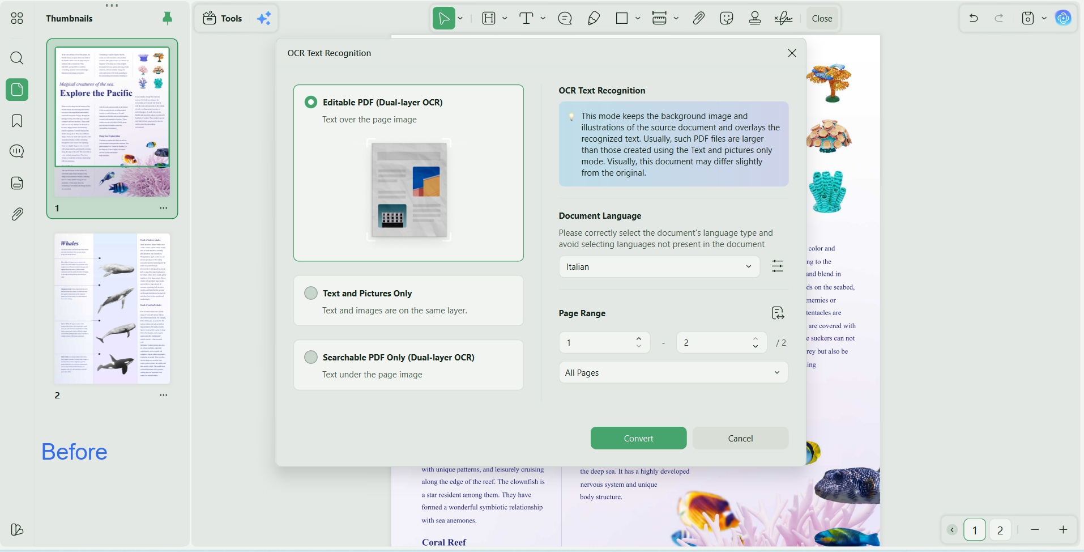Select the stamp tool
Viewport: 1084px width, 552px height.
click(x=755, y=18)
